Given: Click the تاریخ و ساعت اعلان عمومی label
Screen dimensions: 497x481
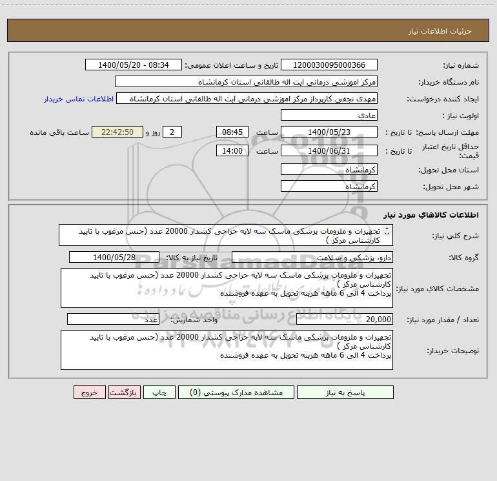Looking at the screenshot, I should 232,65.
